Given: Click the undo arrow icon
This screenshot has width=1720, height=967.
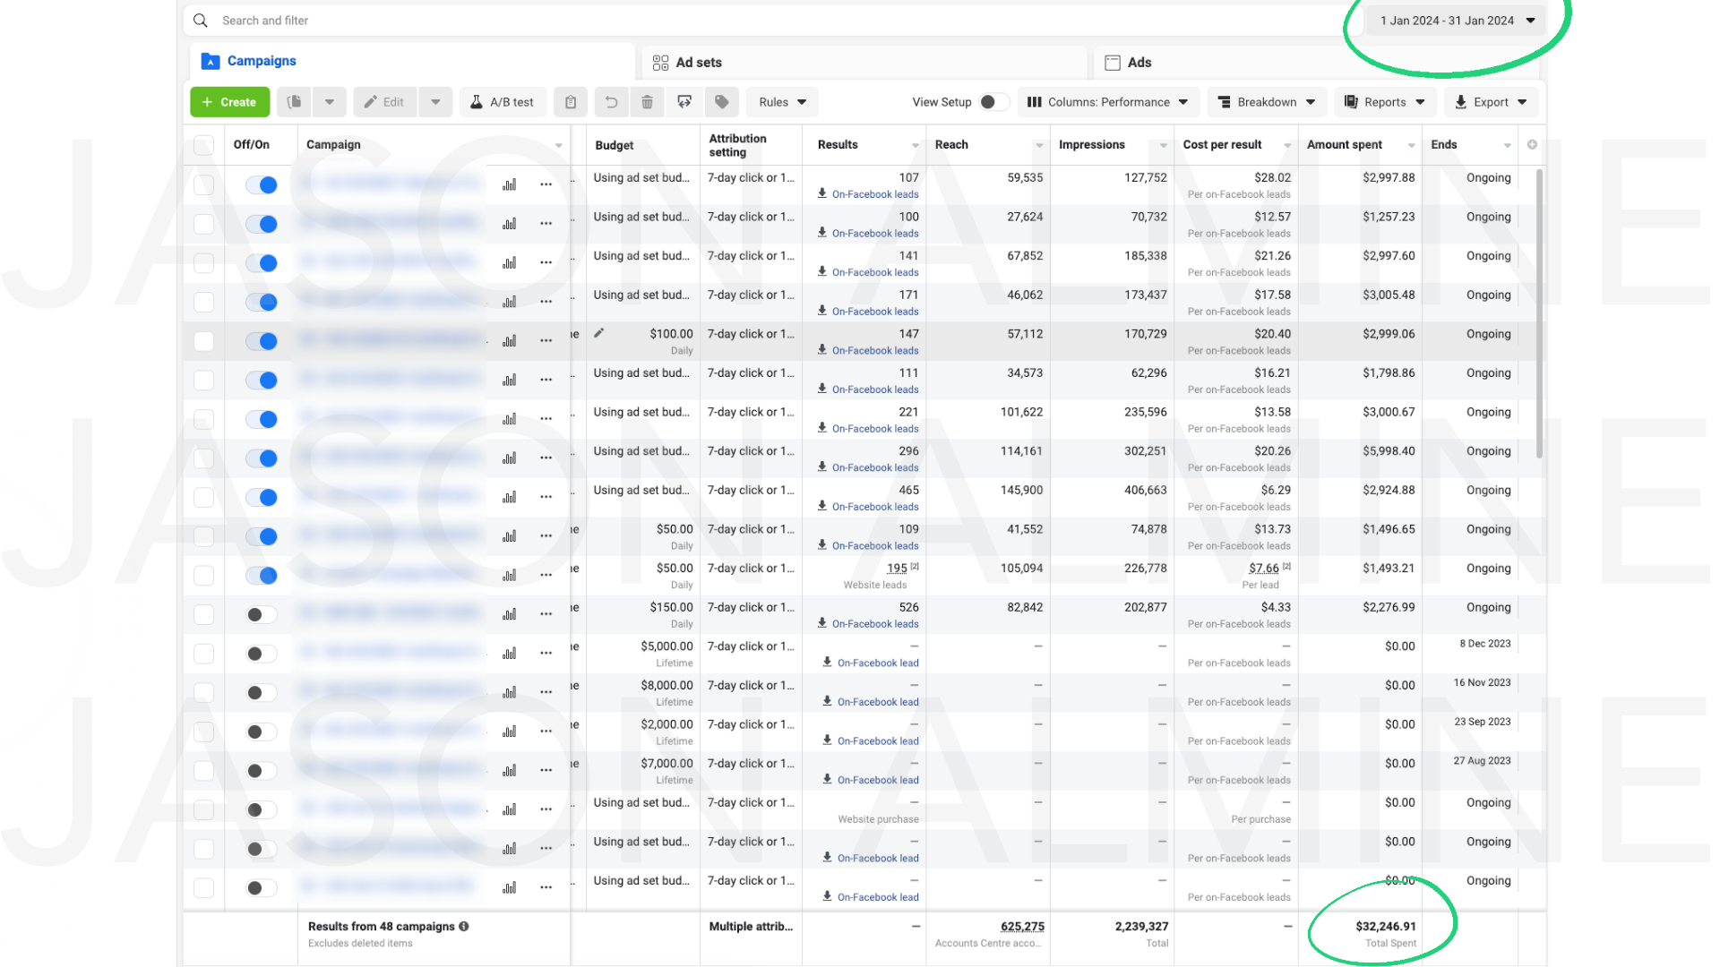Looking at the screenshot, I should [611, 102].
